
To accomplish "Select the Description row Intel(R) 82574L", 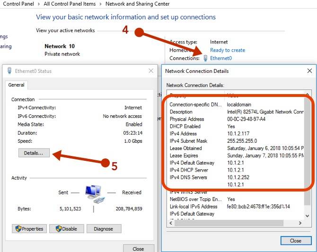I will (236, 112).
